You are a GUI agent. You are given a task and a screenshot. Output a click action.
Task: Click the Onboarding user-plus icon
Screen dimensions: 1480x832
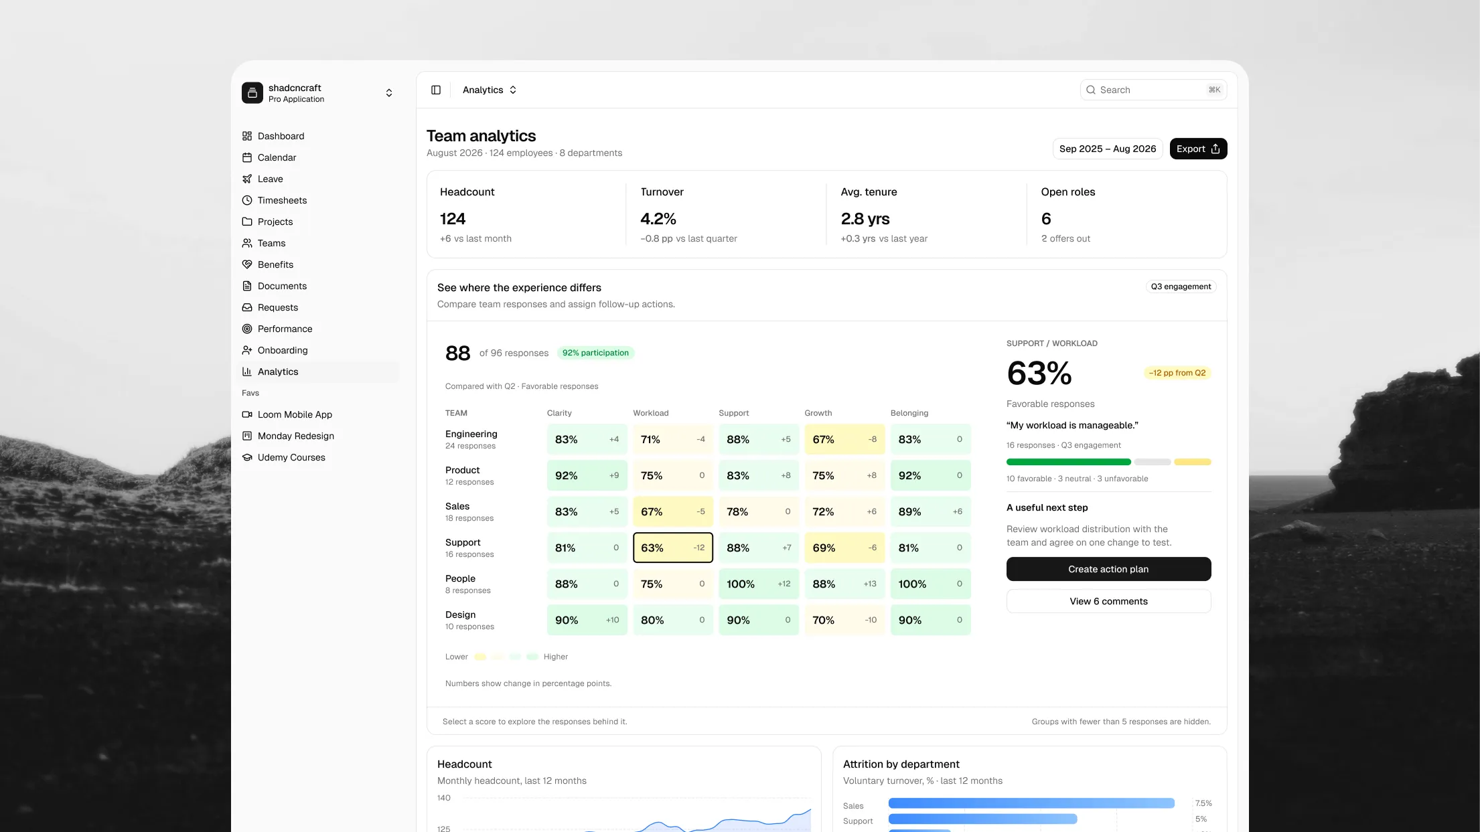[x=247, y=350]
